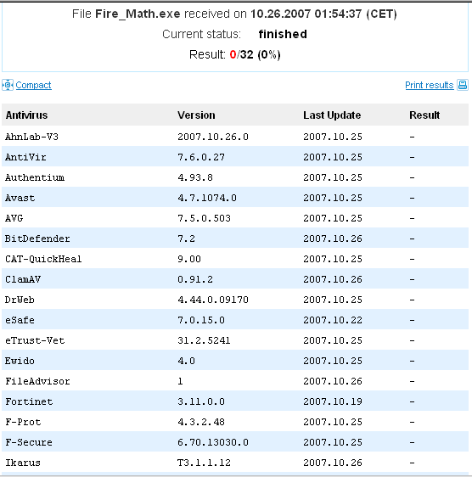The width and height of the screenshot is (472, 477).
Task: Click the ClamAV version 0.91.2 cell
Action: click(195, 279)
